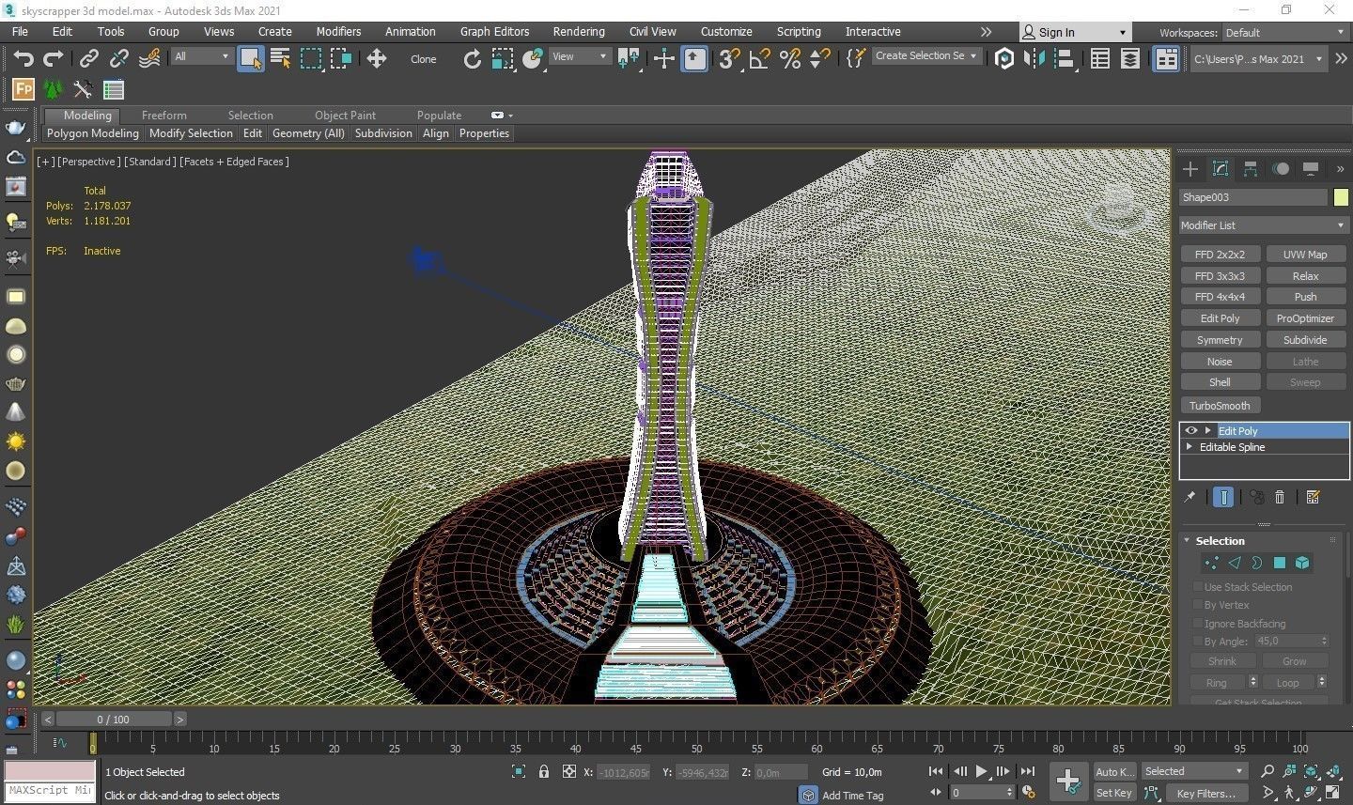This screenshot has width=1353, height=805.
Task: Click the Select and Place icon
Action: tap(533, 59)
